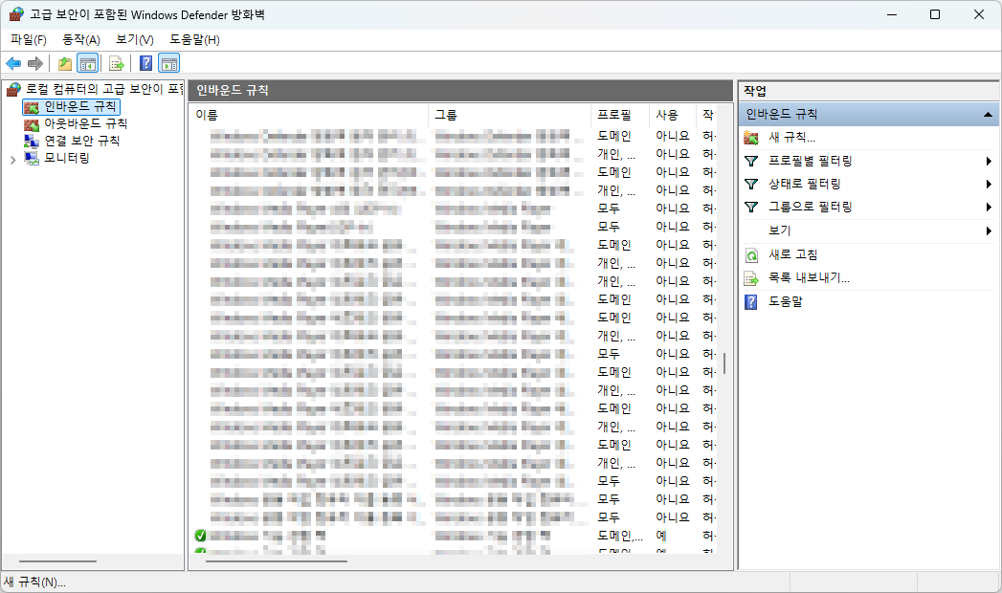Click 목록 내보내기... action

[x=809, y=277]
